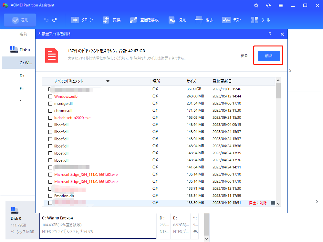Screen dimensions: 323x242
Task: Click the MicrosoftEdge_X64 file dated 135.14 MB first row
Action: coord(86,175)
